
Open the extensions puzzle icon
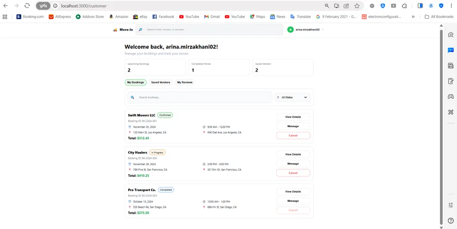pyautogui.click(x=404, y=6)
